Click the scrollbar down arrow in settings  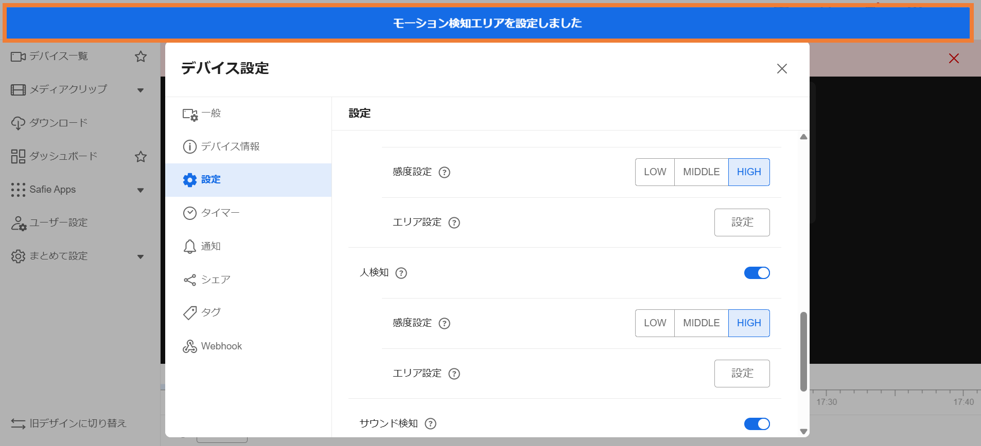click(803, 432)
